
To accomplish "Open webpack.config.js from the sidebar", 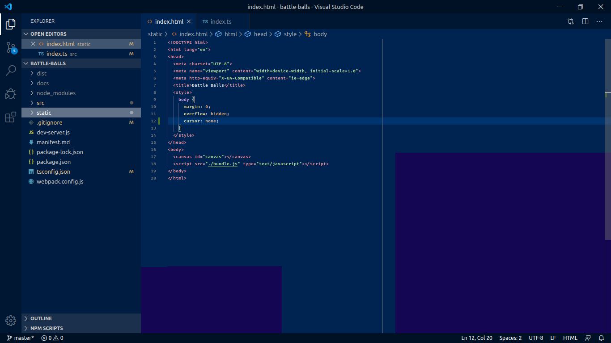I will (60, 181).
